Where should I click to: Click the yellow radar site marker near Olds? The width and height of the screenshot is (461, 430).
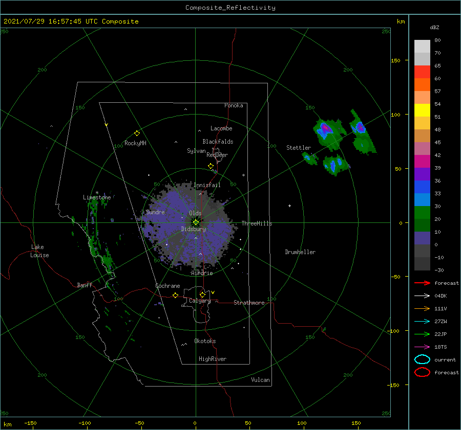tap(196, 222)
